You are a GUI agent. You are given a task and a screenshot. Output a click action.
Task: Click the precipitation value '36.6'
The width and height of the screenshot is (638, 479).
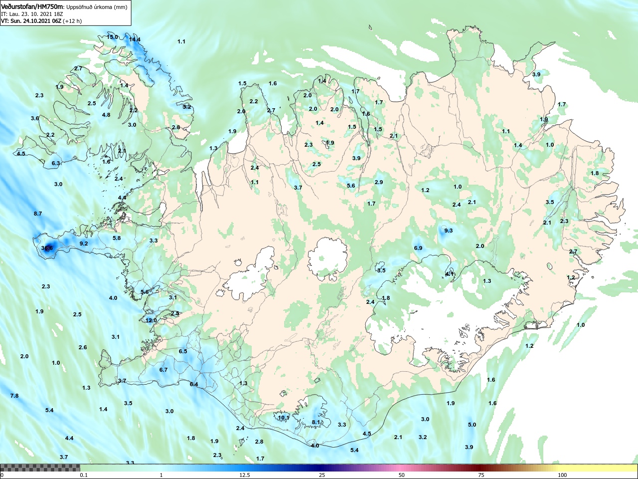point(47,248)
